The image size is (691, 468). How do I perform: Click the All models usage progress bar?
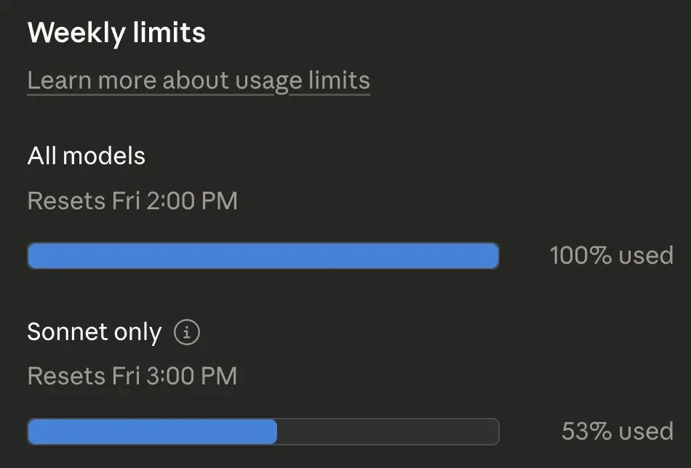click(263, 256)
